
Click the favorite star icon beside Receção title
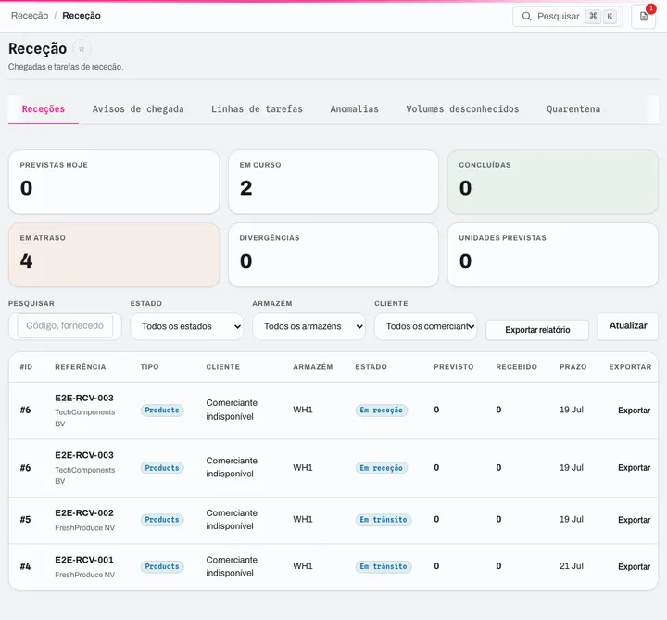point(82,48)
